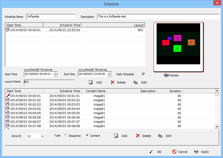Click the red X beside lower Delete

(x=138, y=136)
